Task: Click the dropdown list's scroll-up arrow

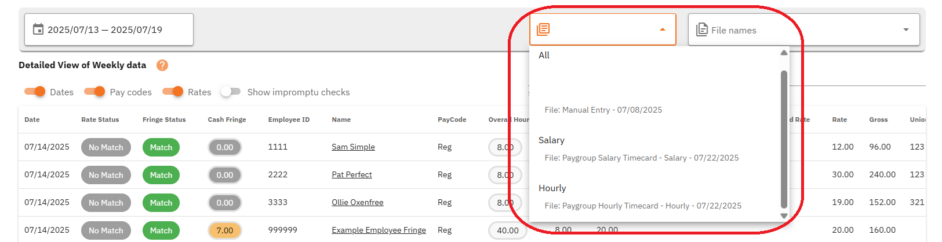Action: point(784,53)
